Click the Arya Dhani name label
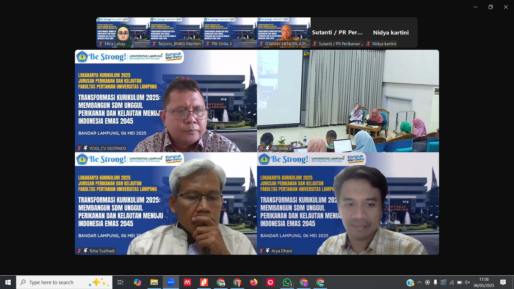This screenshot has height=289, width=514. click(x=281, y=251)
